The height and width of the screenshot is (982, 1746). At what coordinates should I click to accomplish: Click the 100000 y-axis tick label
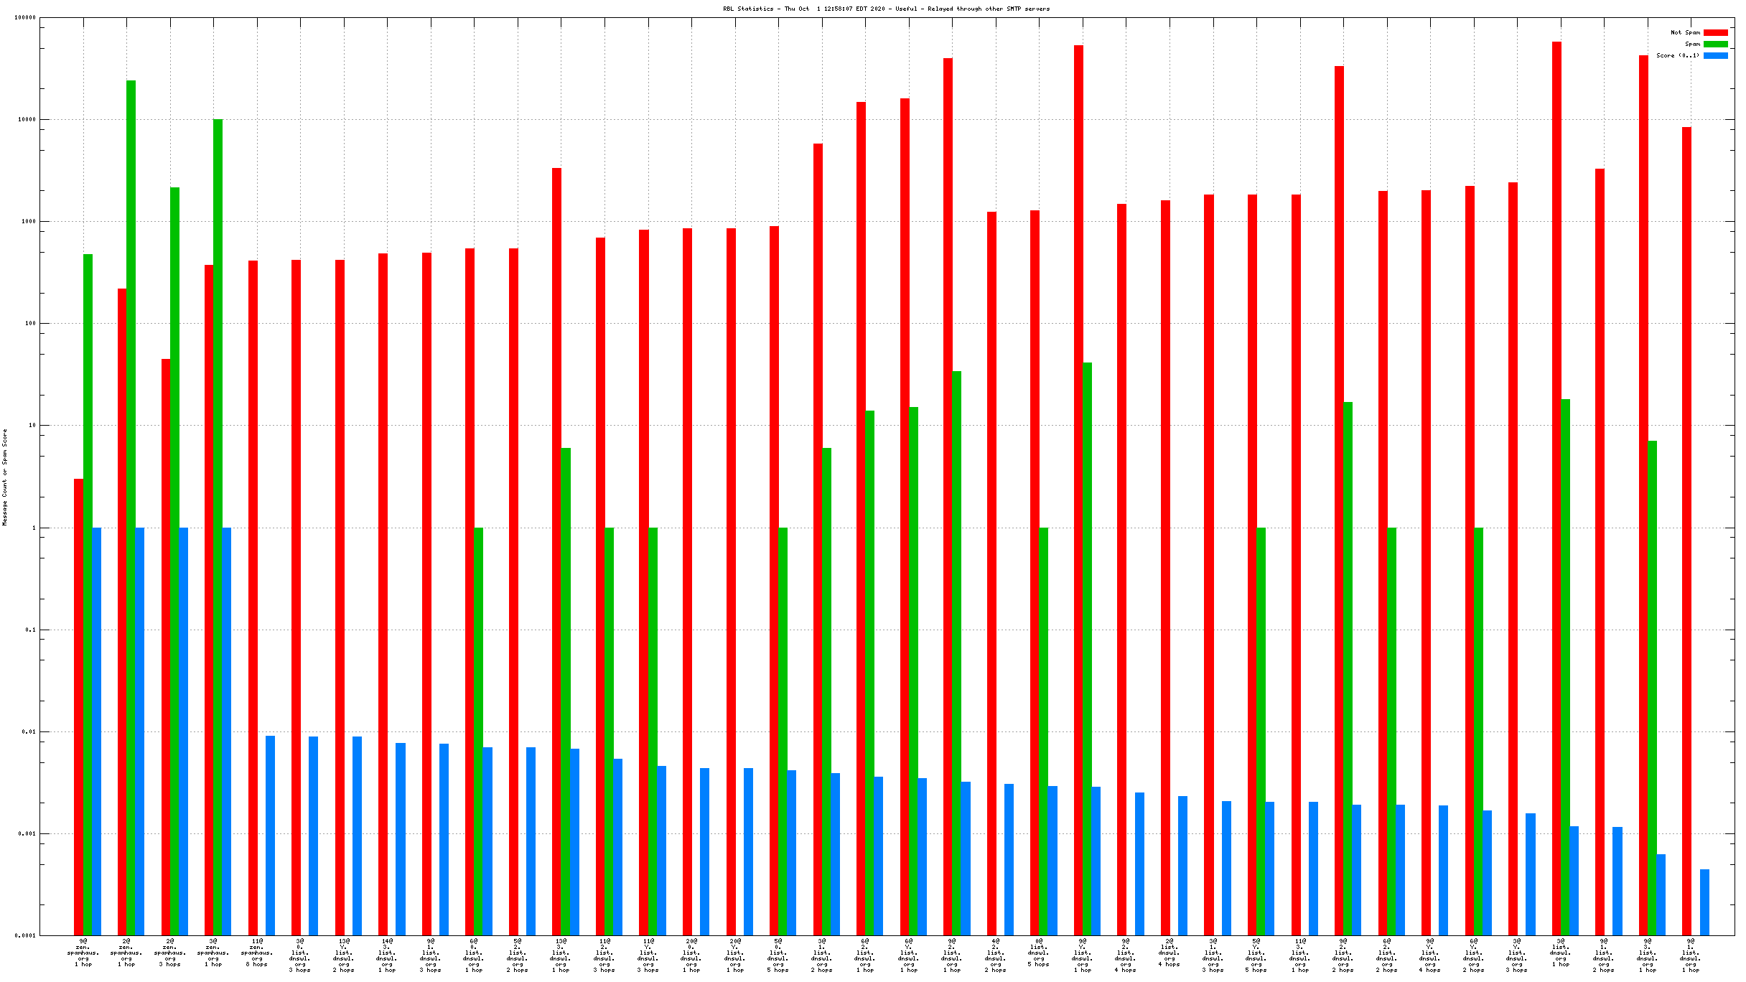tap(25, 17)
